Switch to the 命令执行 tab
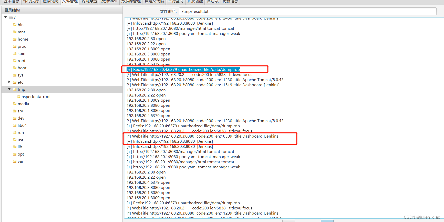The width and height of the screenshot is (444, 222). point(31,2)
